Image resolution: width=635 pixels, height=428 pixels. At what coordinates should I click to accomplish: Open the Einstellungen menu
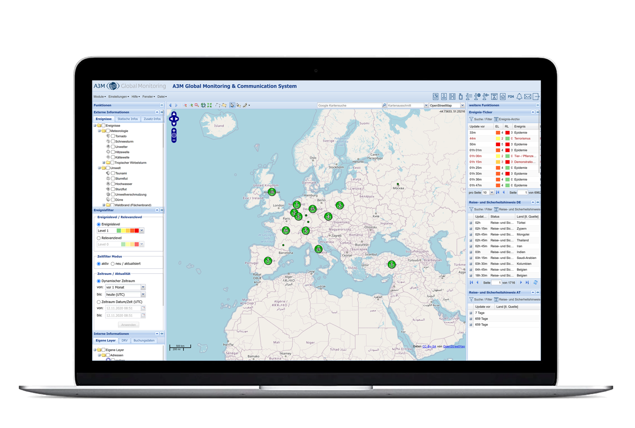[119, 97]
